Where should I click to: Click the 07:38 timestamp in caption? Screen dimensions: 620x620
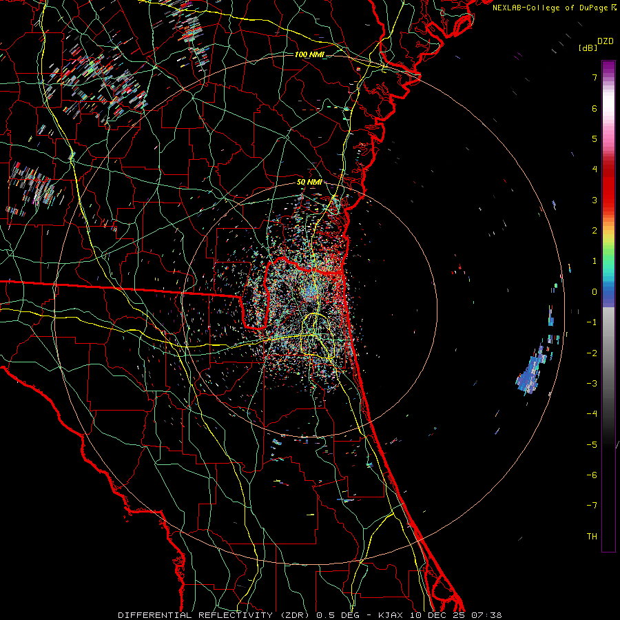pos(486,615)
